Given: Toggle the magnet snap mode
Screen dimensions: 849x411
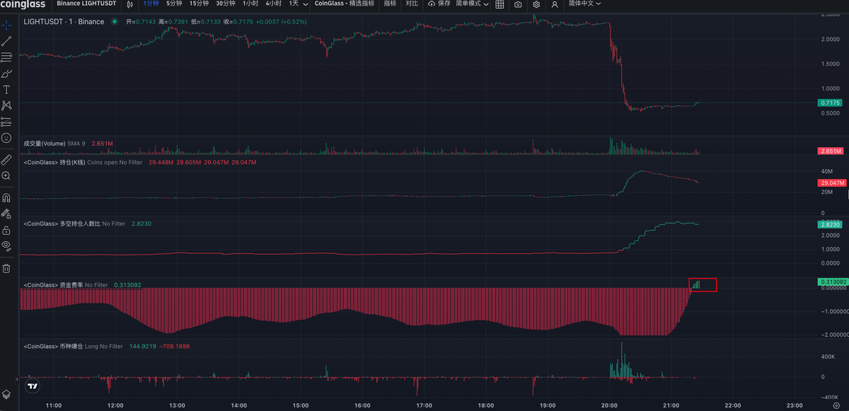Looking at the screenshot, I should coord(6,197).
